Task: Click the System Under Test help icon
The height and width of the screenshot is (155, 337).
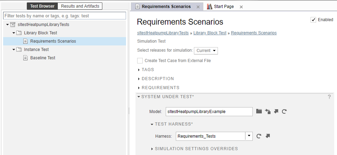Action: tap(329, 97)
